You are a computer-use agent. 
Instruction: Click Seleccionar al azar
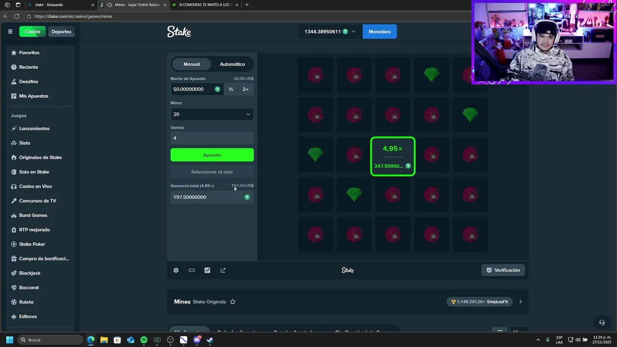(212, 172)
